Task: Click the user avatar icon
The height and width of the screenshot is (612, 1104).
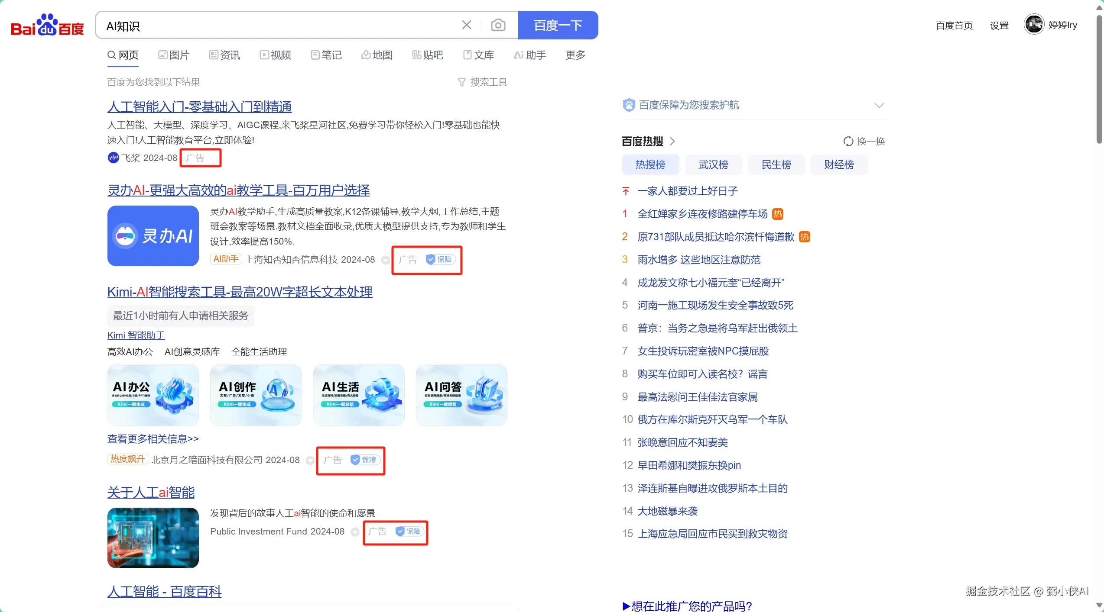Action: tap(1034, 24)
